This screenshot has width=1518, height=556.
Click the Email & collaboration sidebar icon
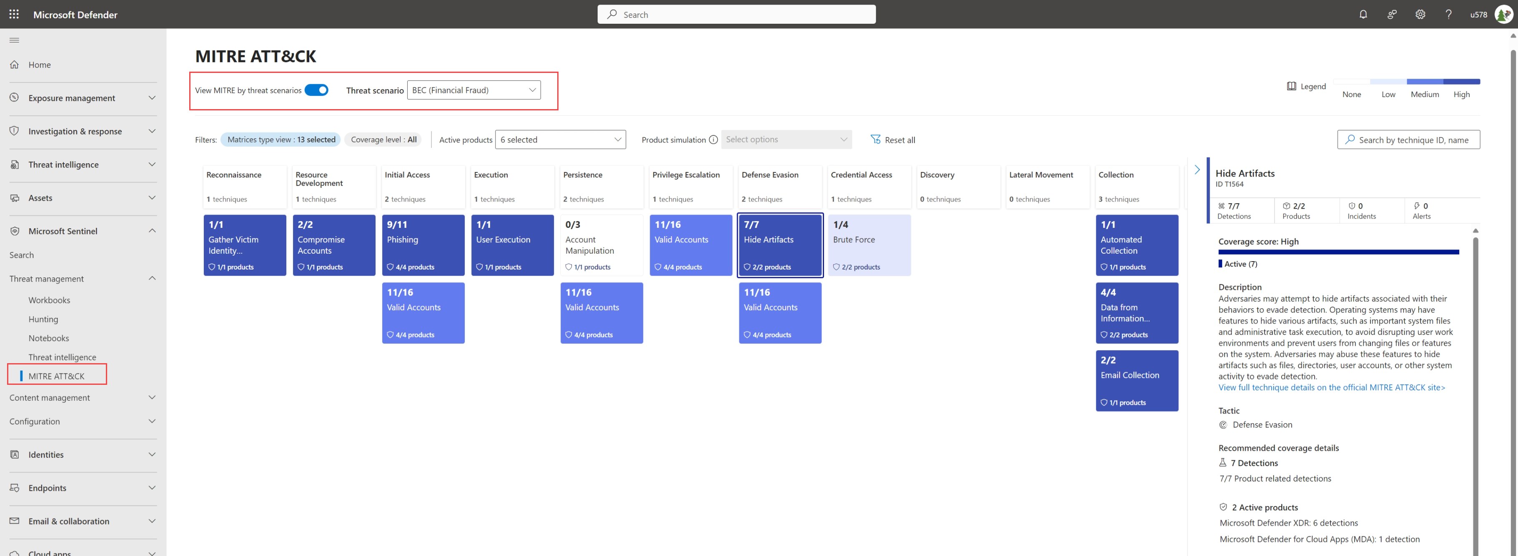(15, 520)
